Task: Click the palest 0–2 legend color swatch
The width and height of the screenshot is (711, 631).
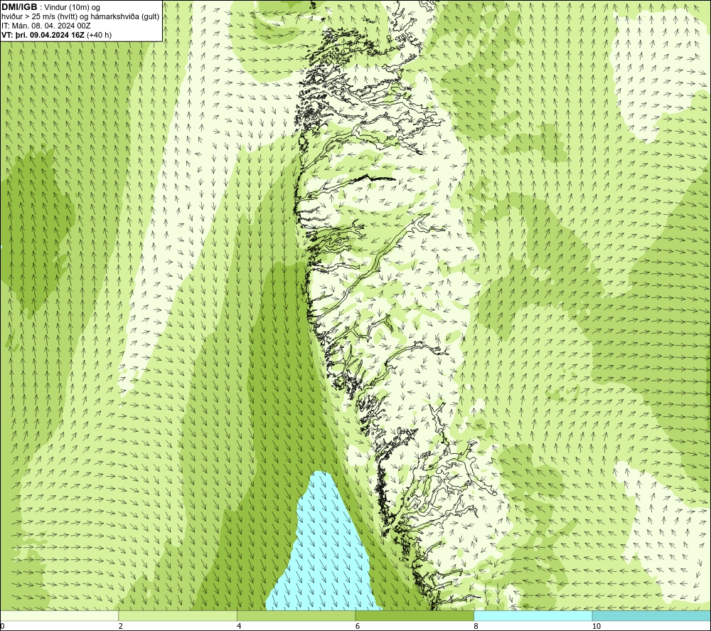Action: click(x=60, y=615)
